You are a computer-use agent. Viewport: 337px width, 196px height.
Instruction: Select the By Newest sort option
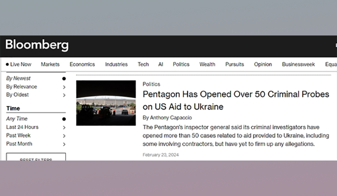pos(18,78)
